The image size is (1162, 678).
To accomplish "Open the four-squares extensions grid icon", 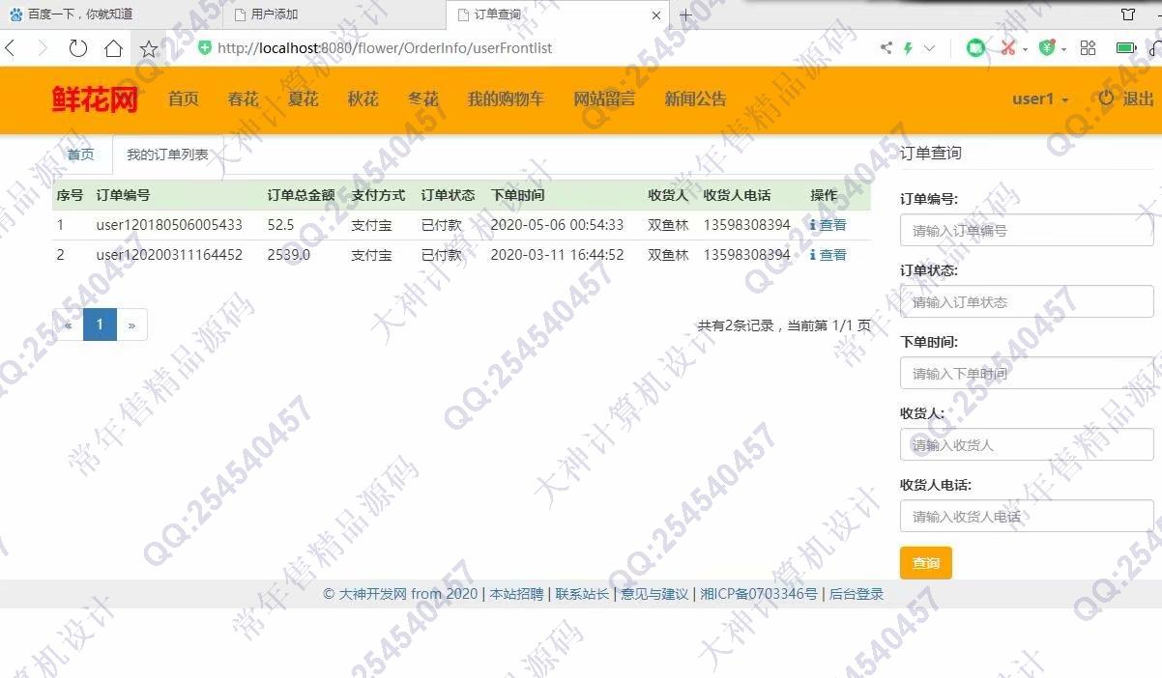I will [x=1088, y=48].
